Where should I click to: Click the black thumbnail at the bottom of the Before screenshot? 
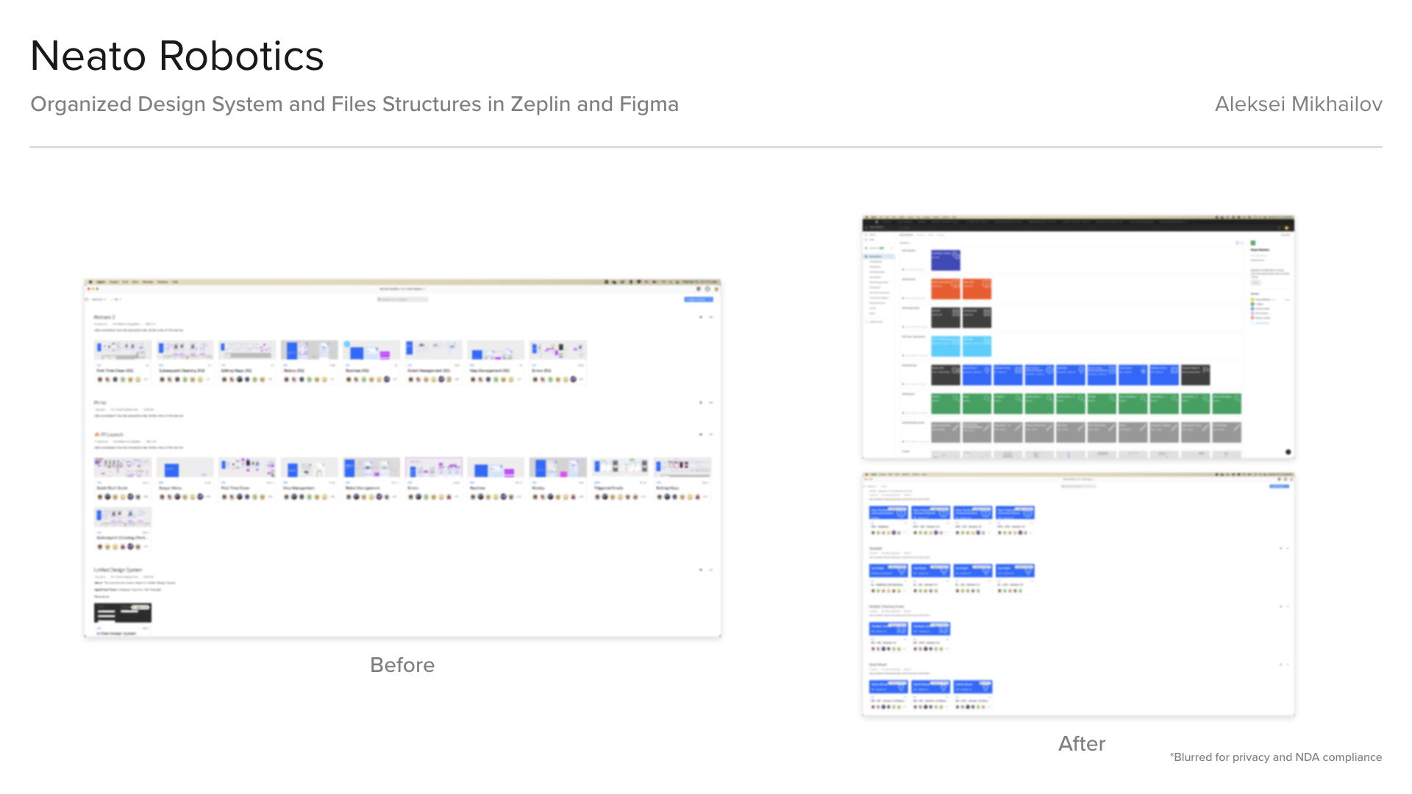[123, 612]
